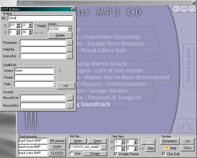Click the ShellRUN Param field
197x158 pixels.
[34, 77]
